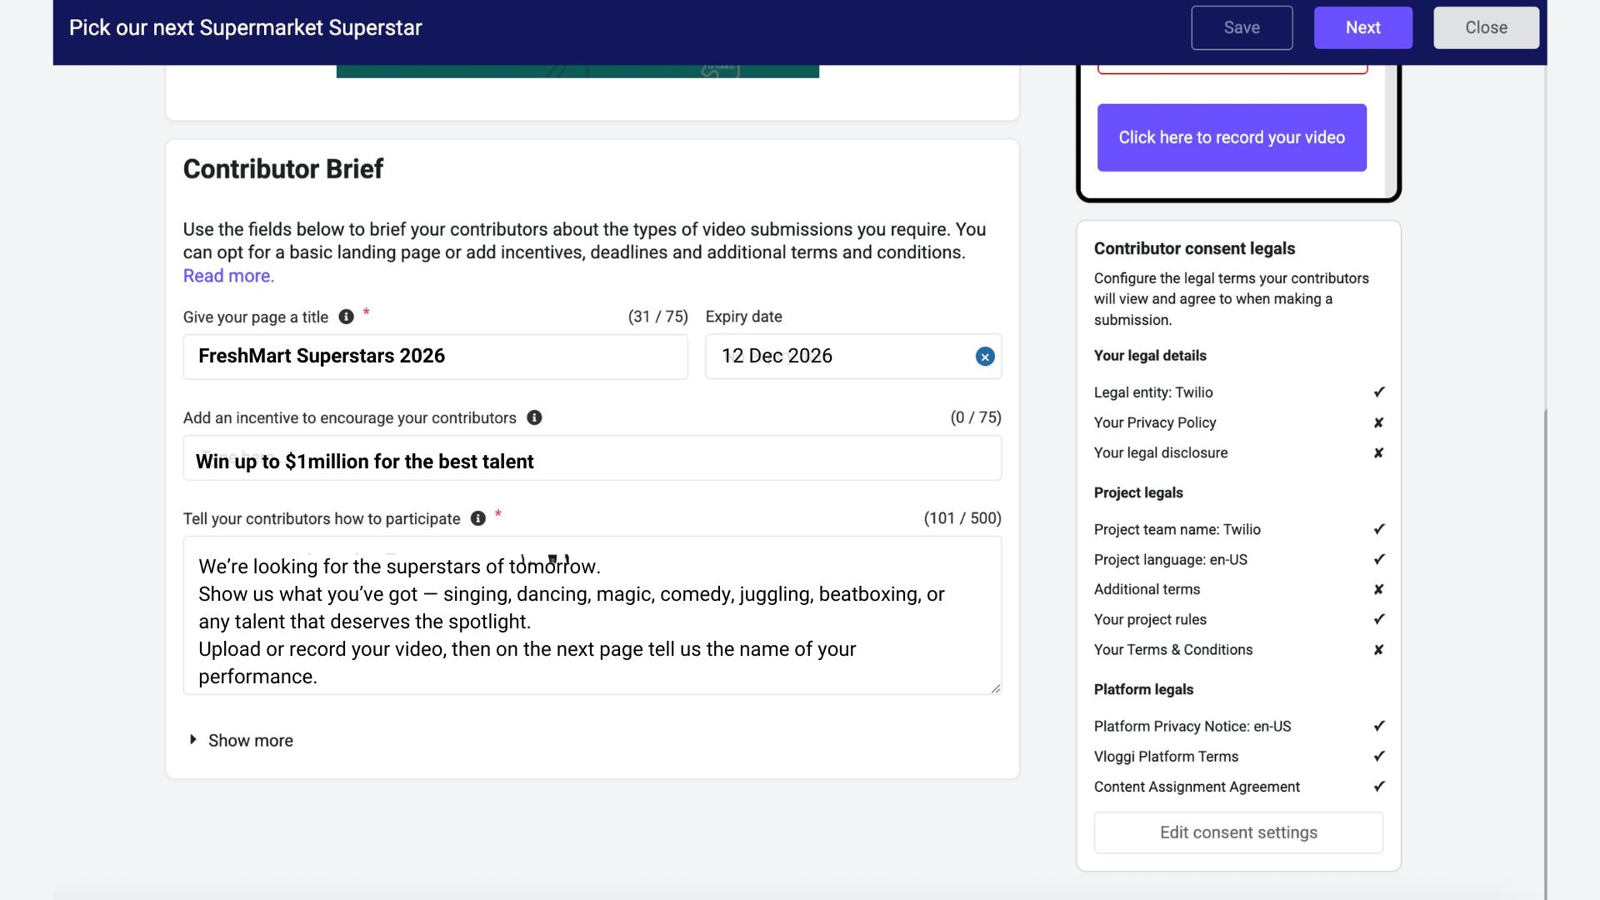Click the 'Contributor consent legals' heading
Image resolution: width=1600 pixels, height=900 pixels.
click(x=1194, y=248)
